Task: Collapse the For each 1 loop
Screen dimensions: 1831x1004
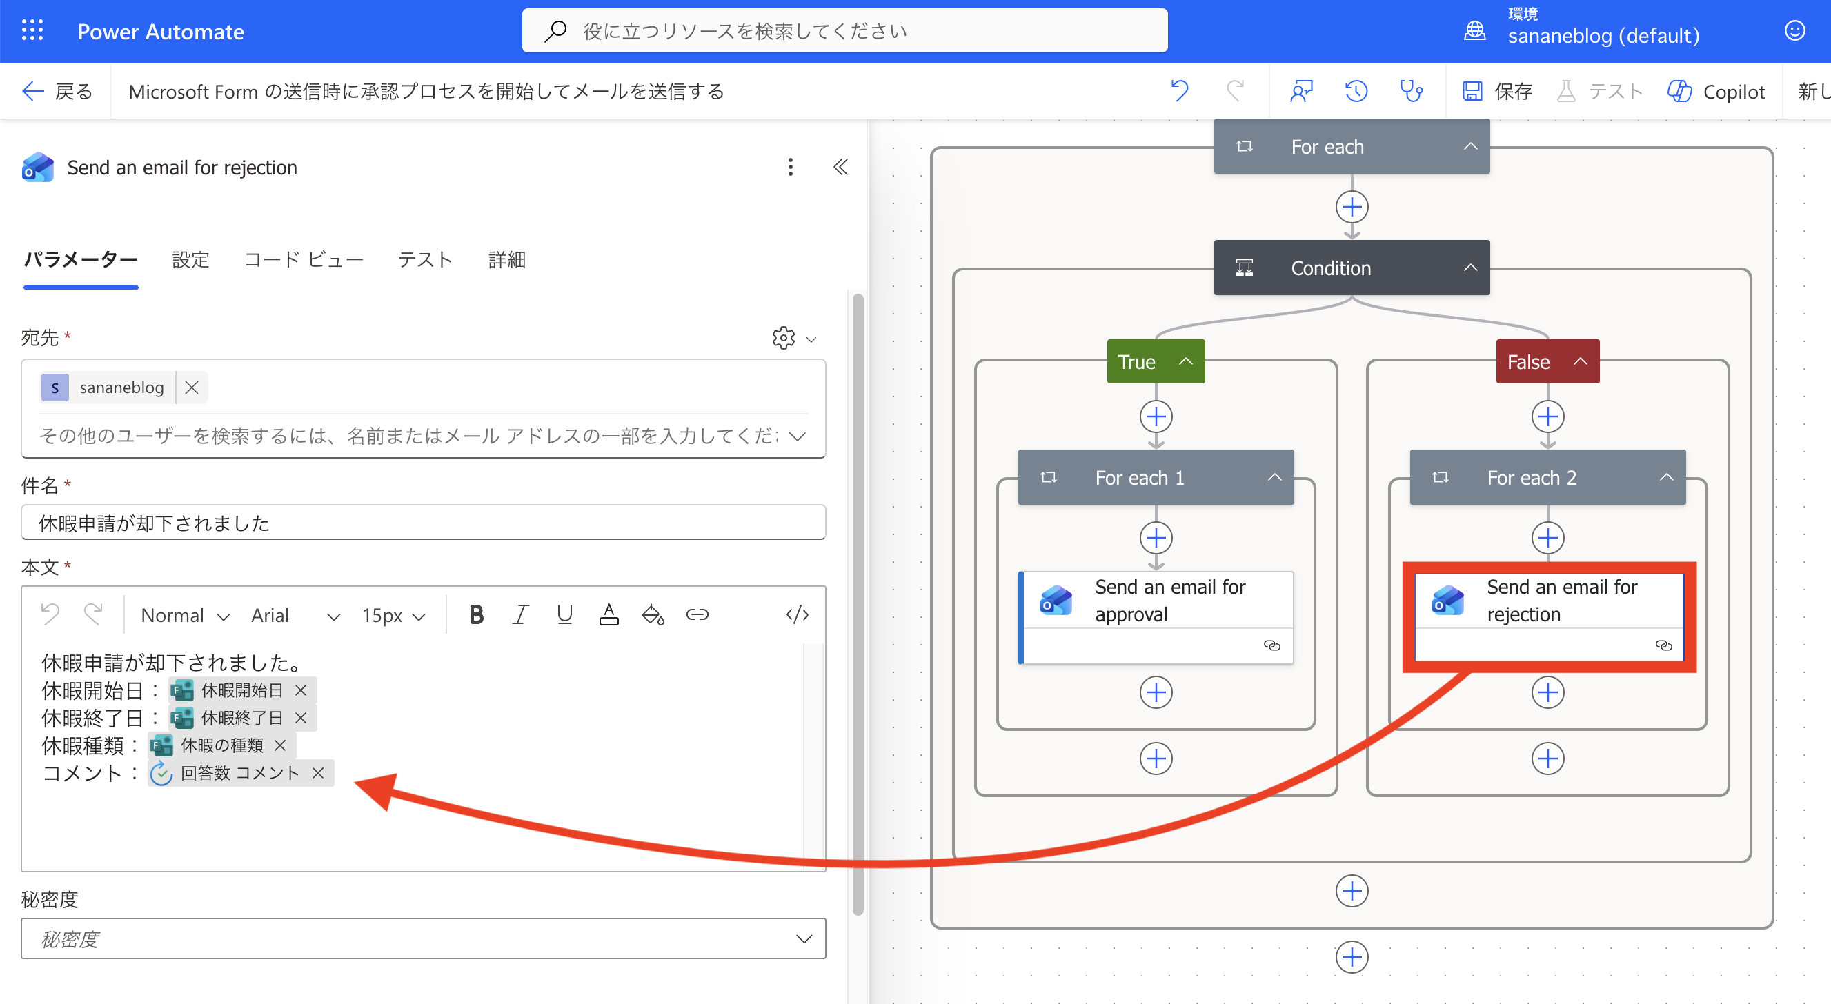Action: tap(1274, 477)
